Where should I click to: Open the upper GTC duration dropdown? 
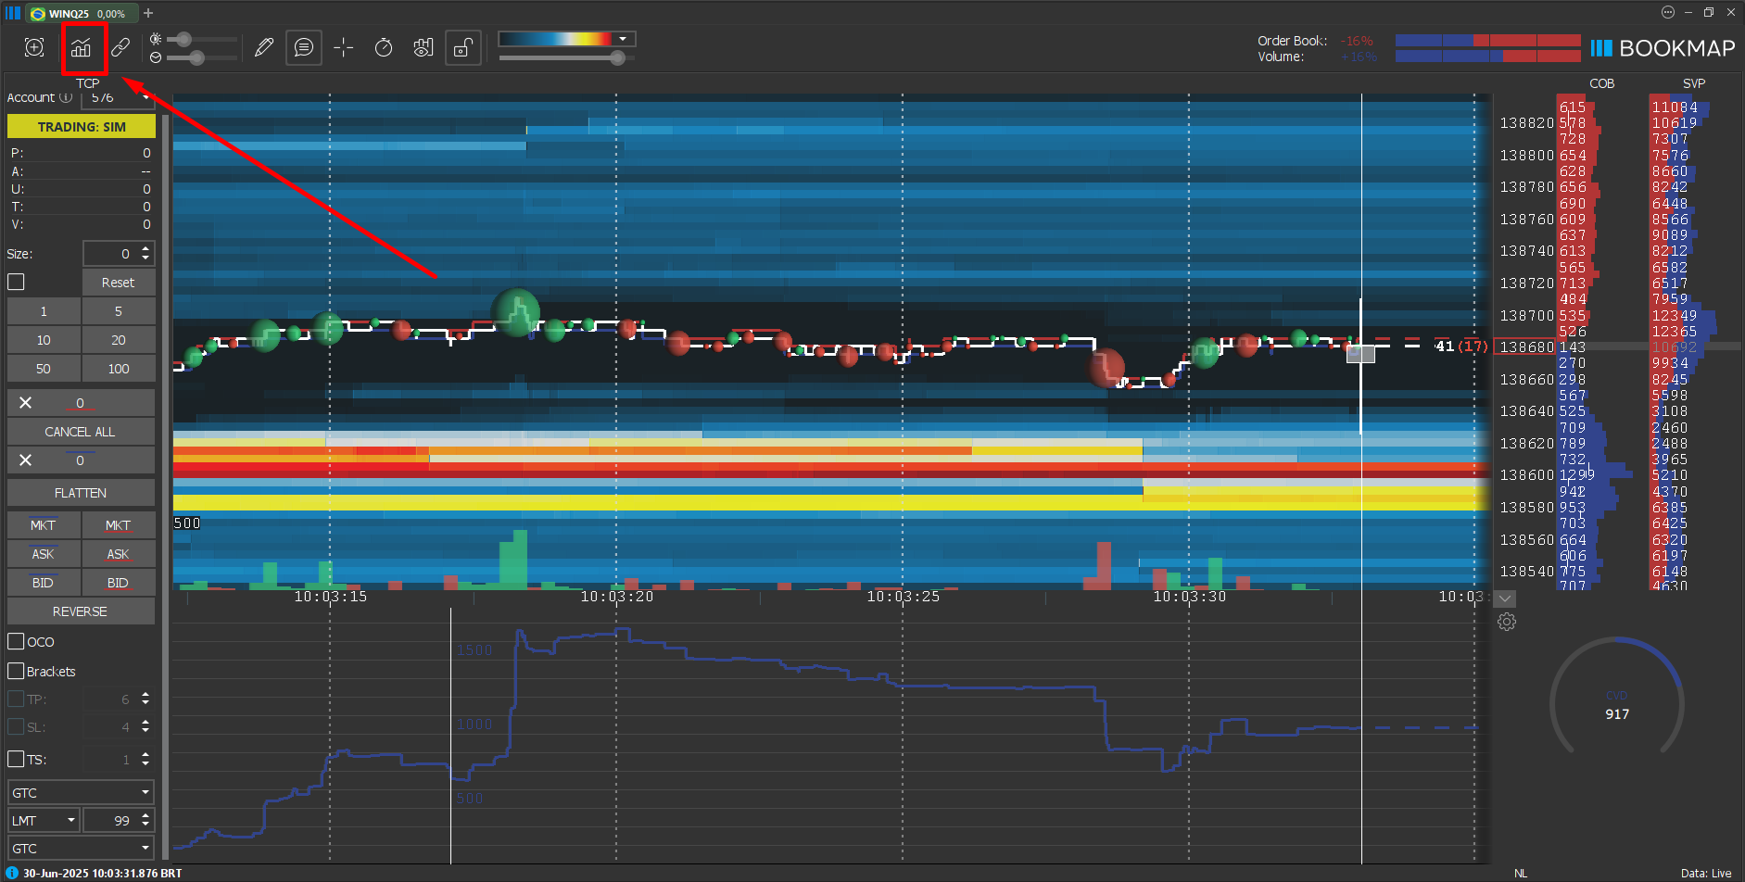81,793
